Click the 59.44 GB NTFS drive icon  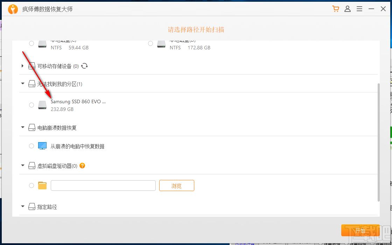point(42,44)
